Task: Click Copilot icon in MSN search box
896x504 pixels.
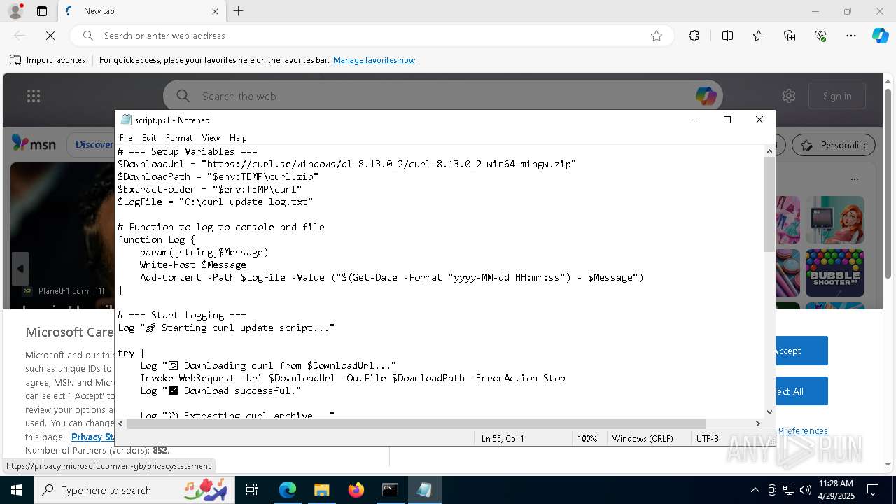Action: 706,96
